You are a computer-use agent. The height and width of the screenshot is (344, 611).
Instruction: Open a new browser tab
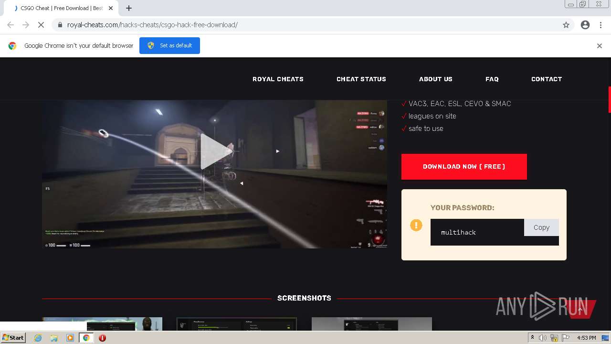point(129,8)
